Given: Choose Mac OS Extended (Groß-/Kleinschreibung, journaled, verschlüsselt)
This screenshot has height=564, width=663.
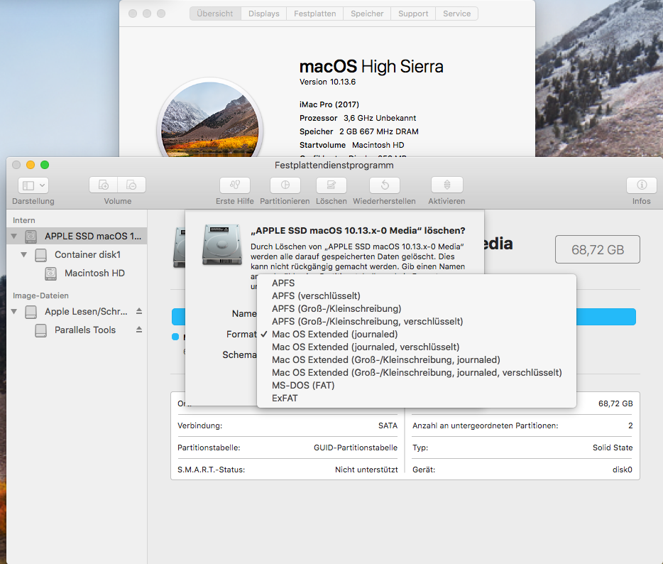Looking at the screenshot, I should (417, 372).
